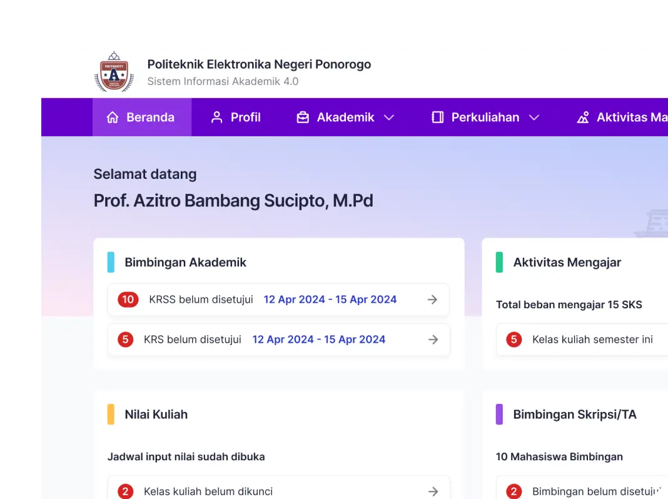Click the university crest logo
668x499 pixels.
pyautogui.click(x=114, y=72)
